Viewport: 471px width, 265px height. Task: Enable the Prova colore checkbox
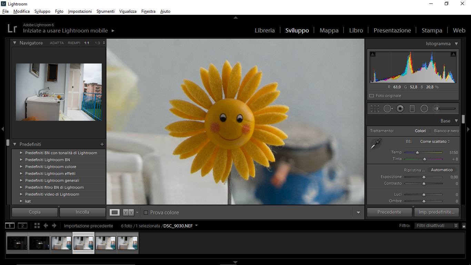click(146, 213)
